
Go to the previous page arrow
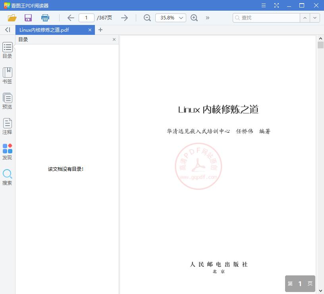point(71,18)
